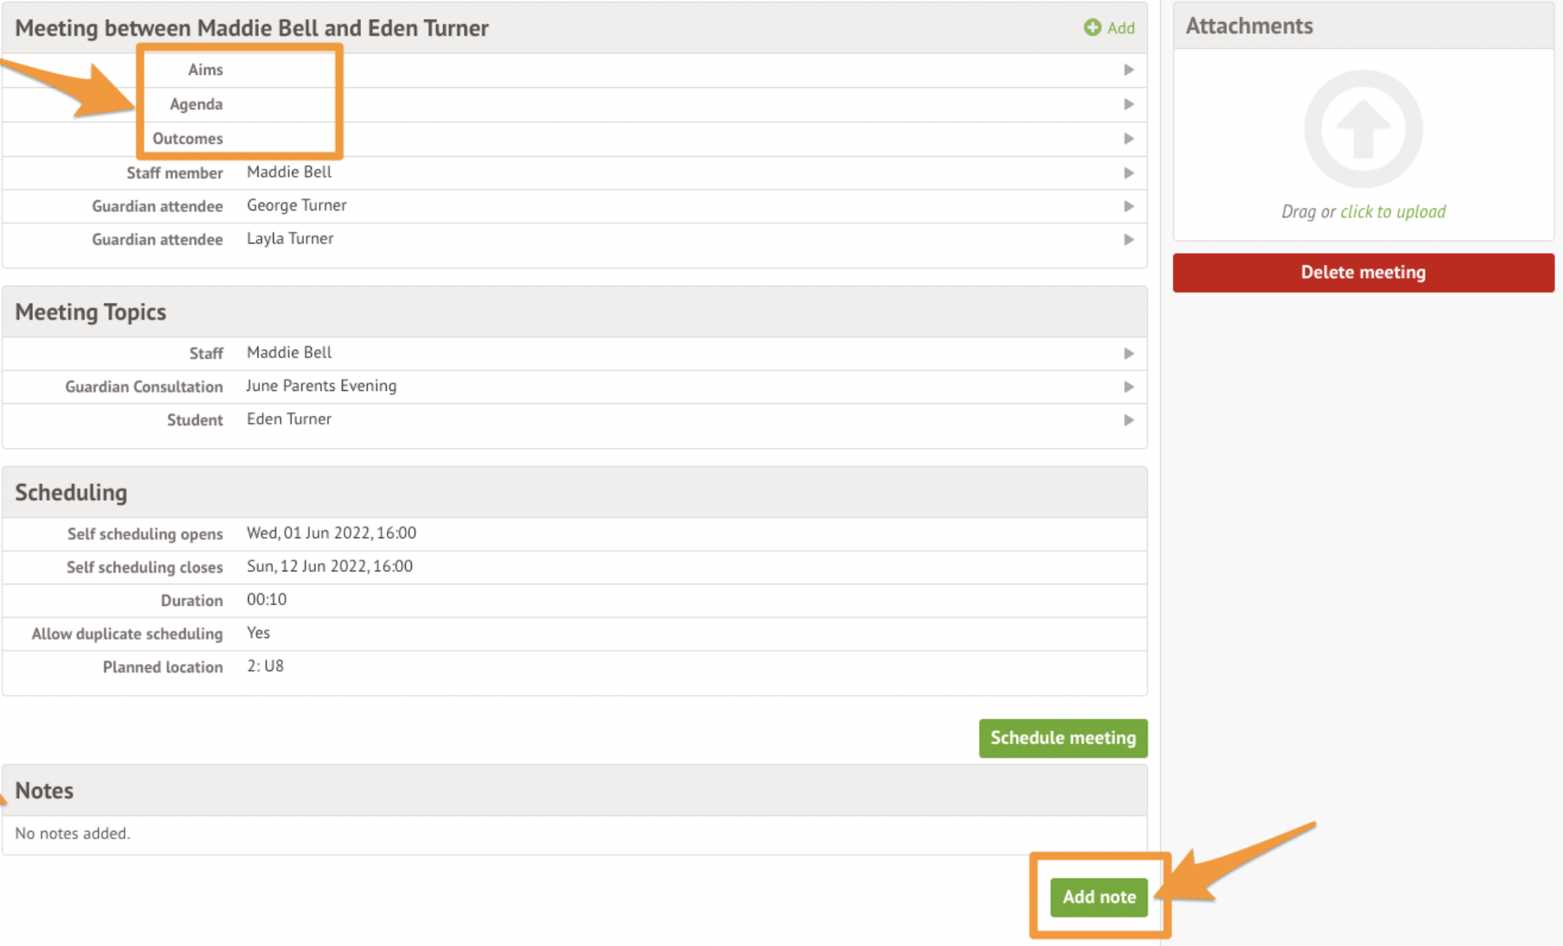Expand the Aims row arrow
Viewport: 1563px width, 946px height.
[1129, 70]
